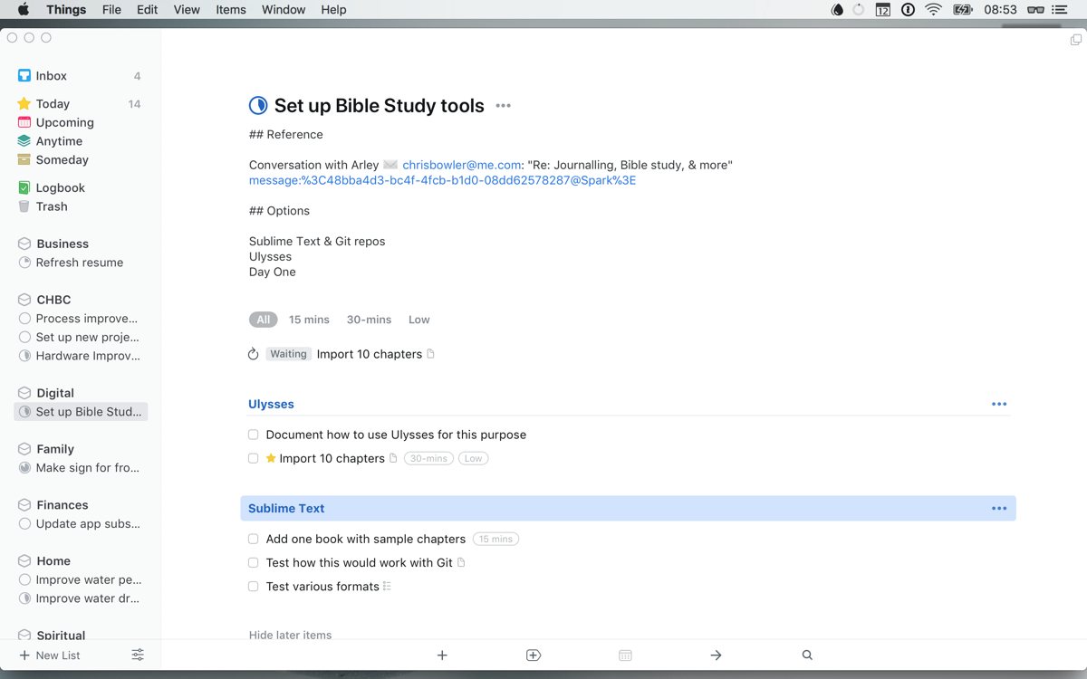Check off Add one book with sample chapters
The image size is (1087, 679).
tap(254, 539)
